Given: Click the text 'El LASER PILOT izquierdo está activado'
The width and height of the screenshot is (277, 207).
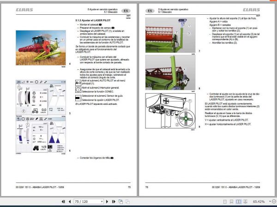Looking at the screenshot, I should click(96, 104).
